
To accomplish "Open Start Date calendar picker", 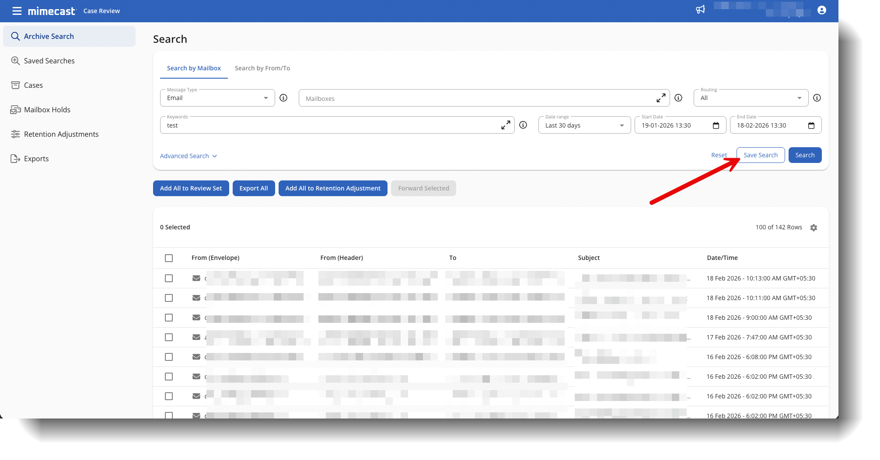I will (716, 126).
